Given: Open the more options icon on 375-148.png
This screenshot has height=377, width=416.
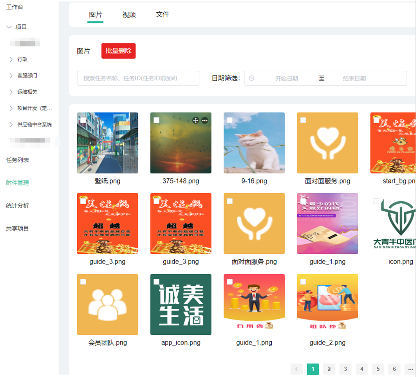Looking at the screenshot, I should coord(205,120).
